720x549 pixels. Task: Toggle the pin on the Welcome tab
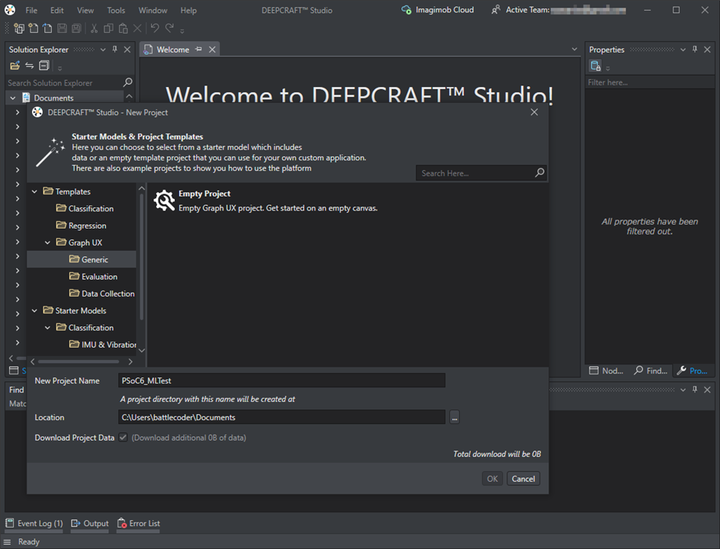point(199,50)
